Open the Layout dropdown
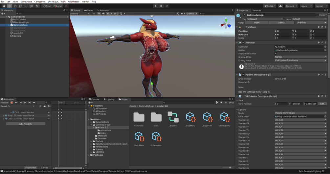 [x=321, y=6]
